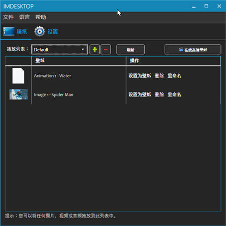Viewport: 226px width, 226px height.
Task: Click the 壁纸 column header
Action: [78, 61]
